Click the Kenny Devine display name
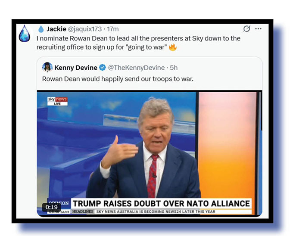This screenshot has height=236, width=293. (76, 68)
